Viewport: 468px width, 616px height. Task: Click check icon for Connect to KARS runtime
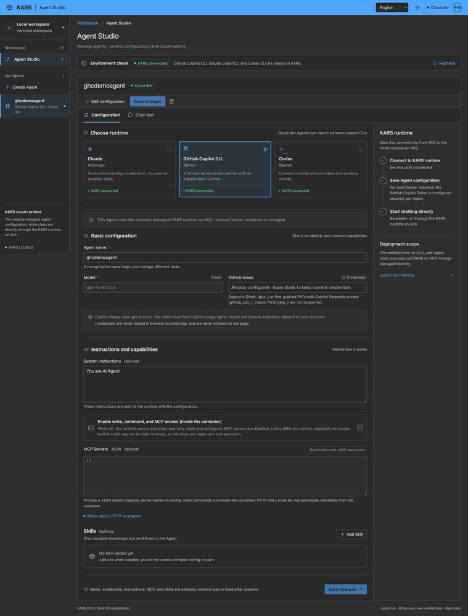(x=383, y=160)
